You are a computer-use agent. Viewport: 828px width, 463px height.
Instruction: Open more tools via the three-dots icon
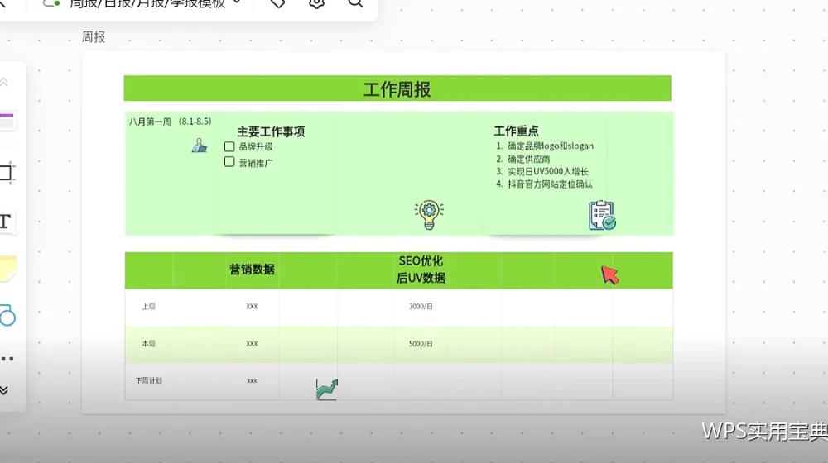(7, 359)
